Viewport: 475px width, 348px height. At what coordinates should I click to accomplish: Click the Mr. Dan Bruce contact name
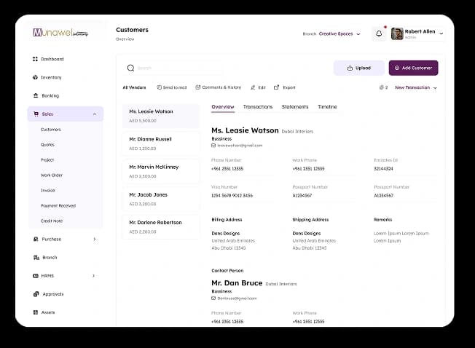(x=237, y=283)
